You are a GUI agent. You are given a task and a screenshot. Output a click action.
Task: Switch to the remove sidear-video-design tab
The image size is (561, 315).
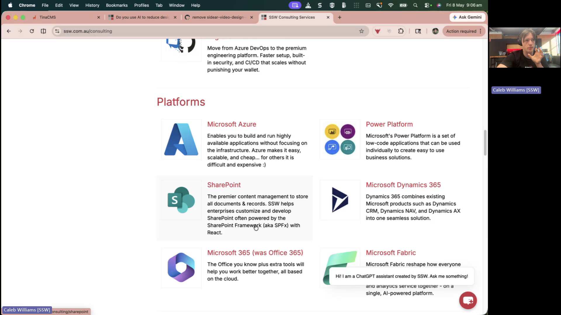click(219, 17)
